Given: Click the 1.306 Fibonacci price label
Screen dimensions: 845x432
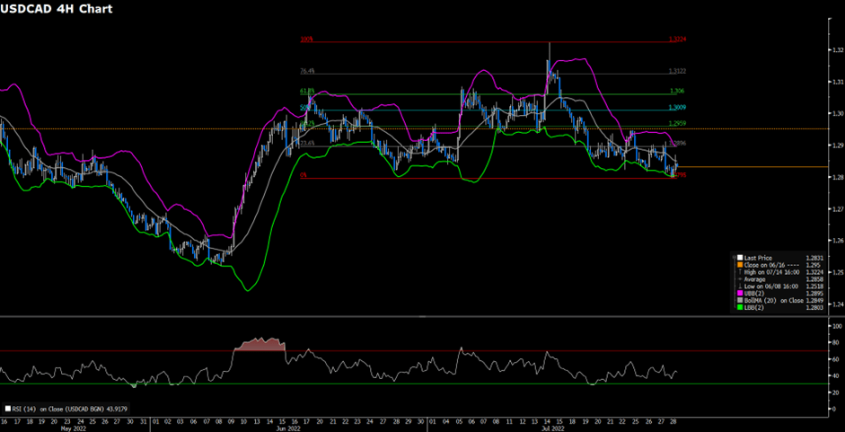Looking at the screenshot, I should (x=677, y=93).
